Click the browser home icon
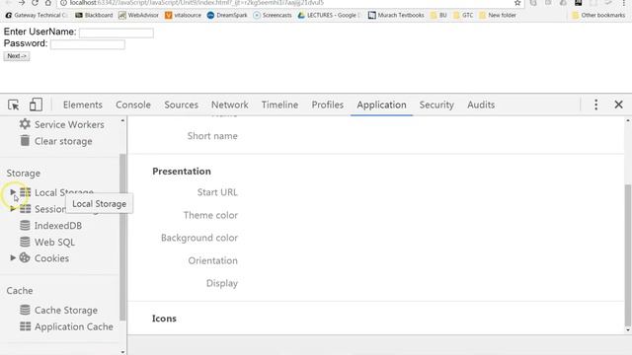Image resolution: width=632 pixels, height=355 pixels. coord(48,3)
